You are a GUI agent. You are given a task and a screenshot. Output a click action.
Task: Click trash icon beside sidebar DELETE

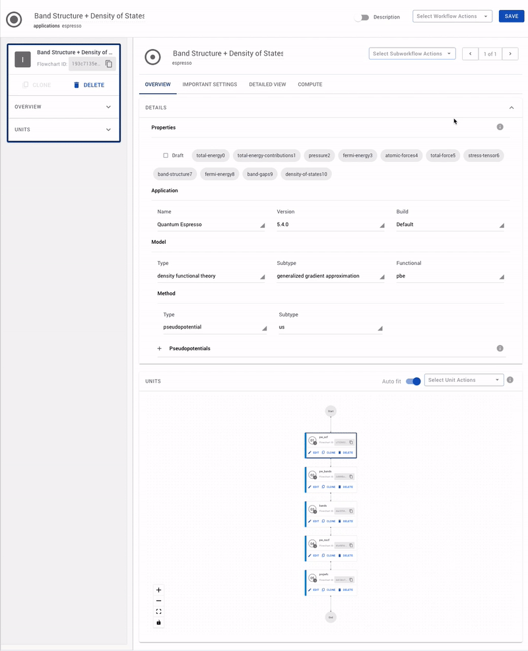pos(77,85)
